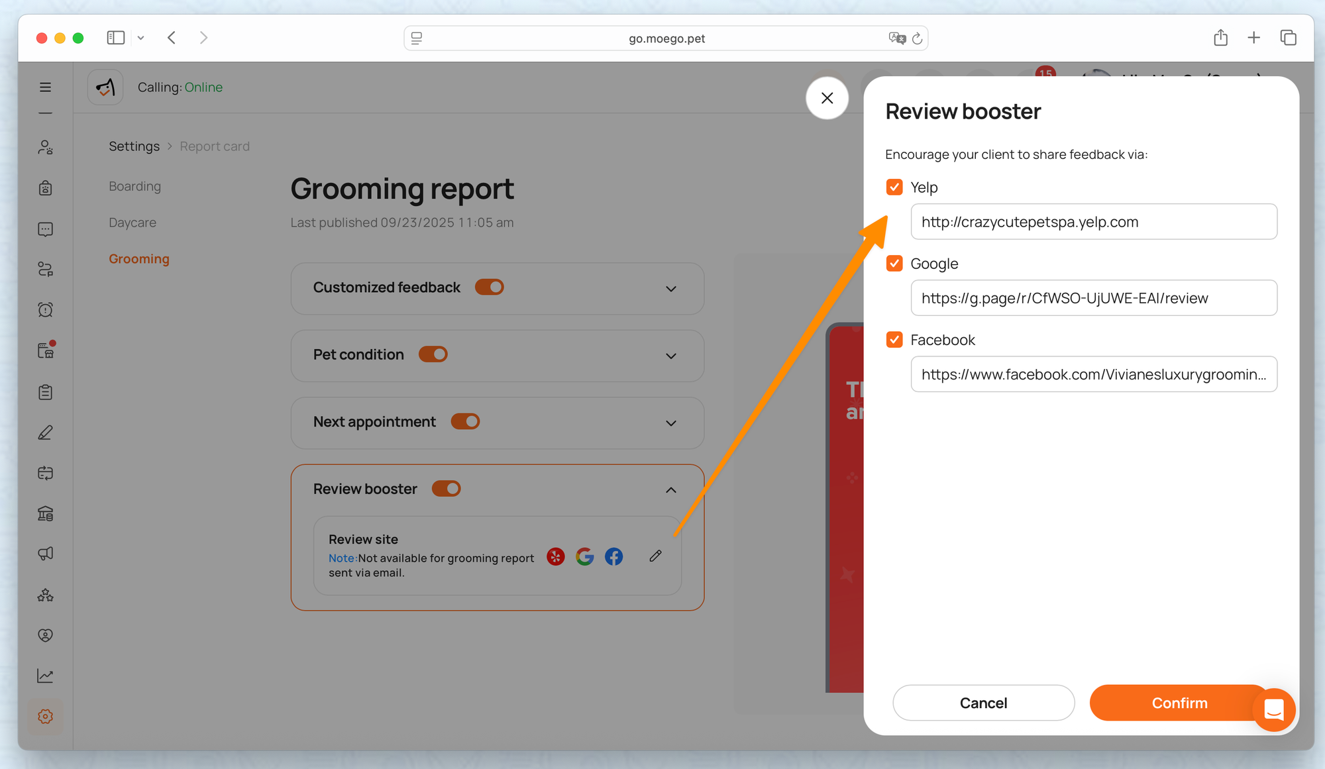
Task: Collapse the Review booster section chevron
Action: (x=670, y=490)
